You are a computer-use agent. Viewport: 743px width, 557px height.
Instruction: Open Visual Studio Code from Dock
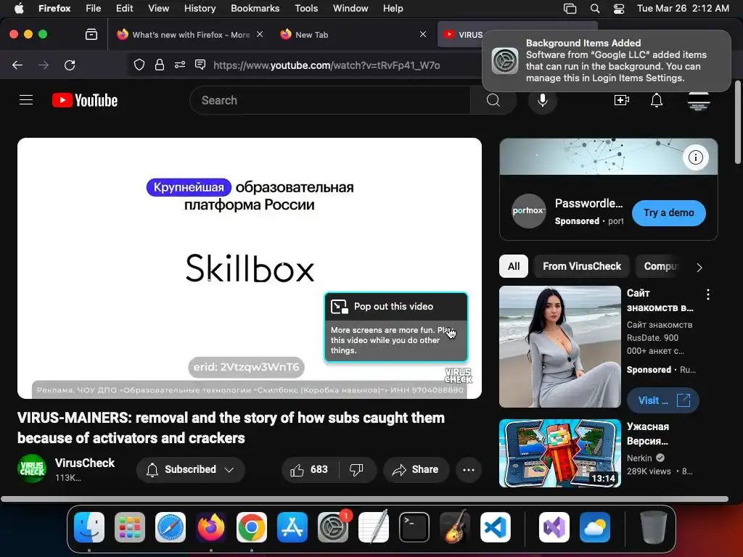(495, 527)
